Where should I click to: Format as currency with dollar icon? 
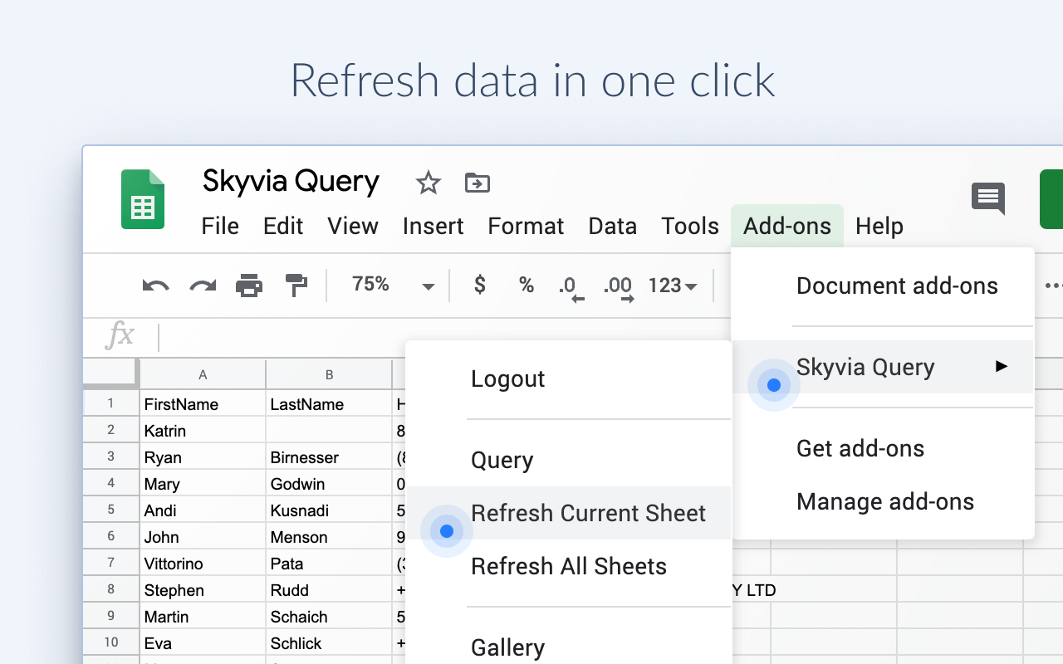click(480, 286)
